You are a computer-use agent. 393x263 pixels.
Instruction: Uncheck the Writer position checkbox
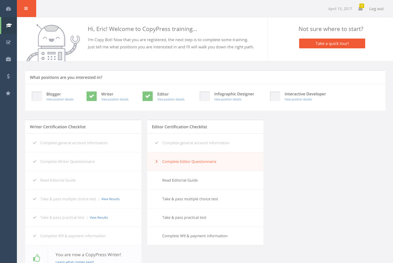point(91,96)
